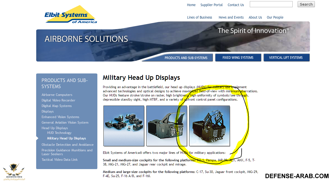This screenshot has width=331, height=181.
Task: Switch to Products and Sub-Systems tab
Action: coord(186,58)
